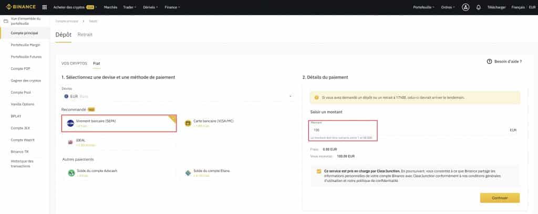Click the SEPA bank transfer logo icon

coord(70,124)
